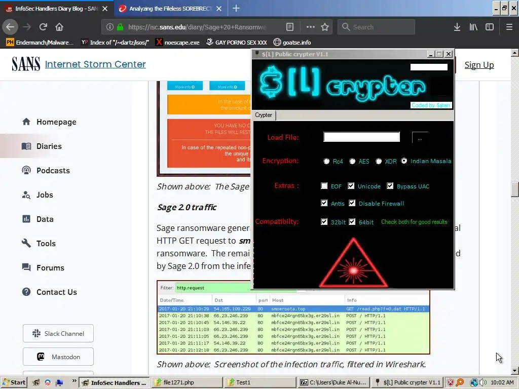Click the Tools wrench icon in sidebar

click(x=26, y=244)
